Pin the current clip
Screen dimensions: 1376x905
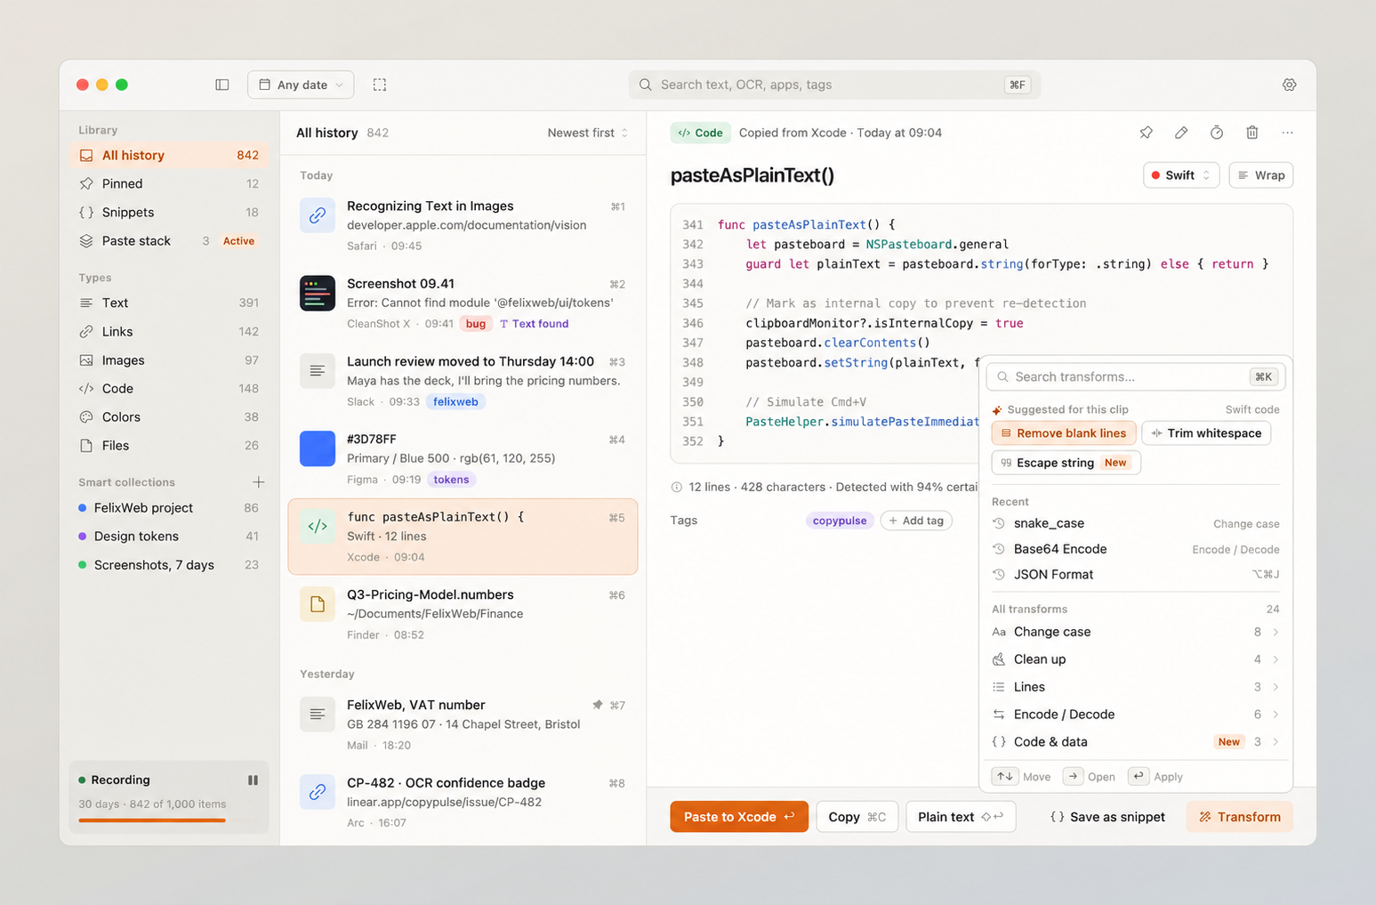tap(1146, 133)
